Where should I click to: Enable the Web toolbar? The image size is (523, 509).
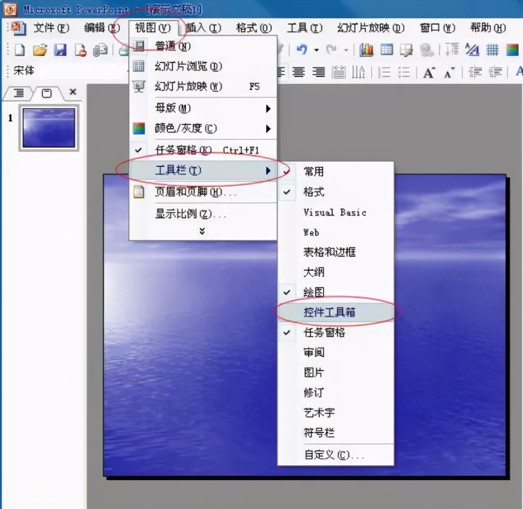point(336,232)
